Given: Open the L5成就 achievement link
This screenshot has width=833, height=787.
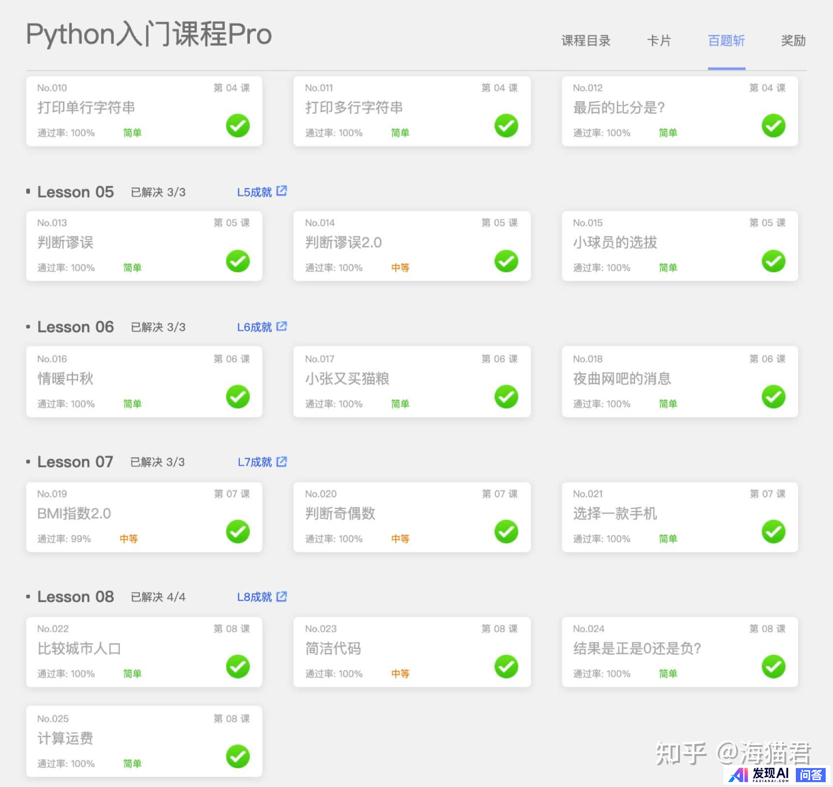Looking at the screenshot, I should 254,192.
